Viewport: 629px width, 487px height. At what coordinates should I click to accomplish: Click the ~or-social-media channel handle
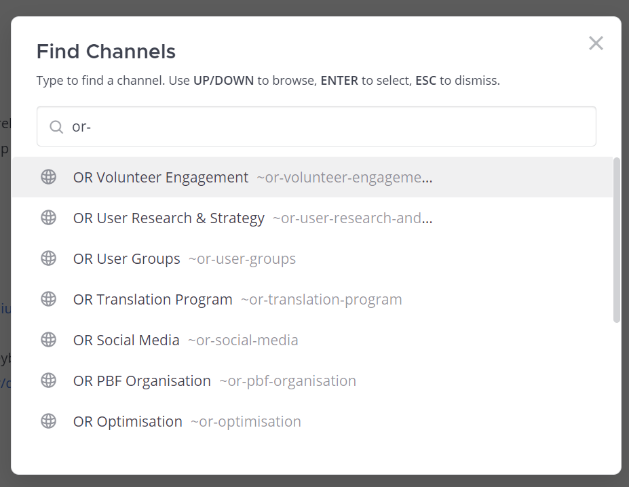[243, 340]
